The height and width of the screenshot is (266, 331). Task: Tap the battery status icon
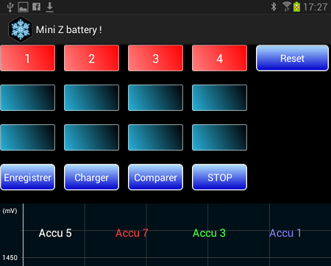296,7
